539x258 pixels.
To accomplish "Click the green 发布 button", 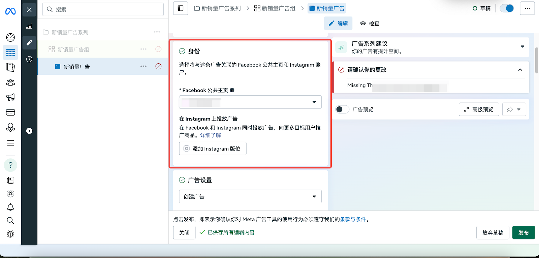I will (524, 233).
